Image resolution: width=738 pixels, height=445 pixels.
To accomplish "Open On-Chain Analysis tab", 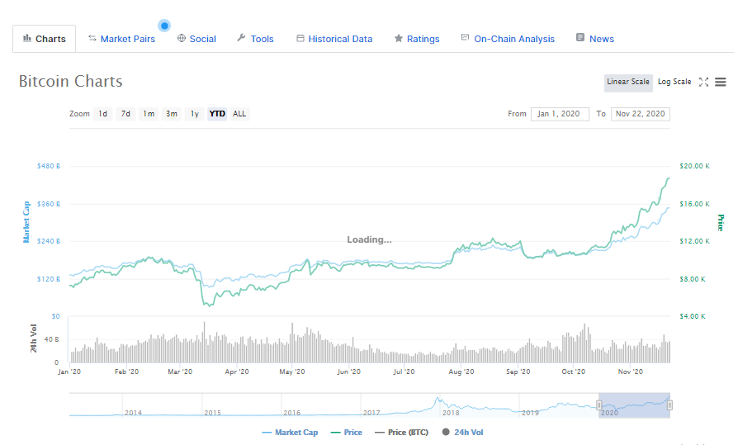I will tap(508, 39).
